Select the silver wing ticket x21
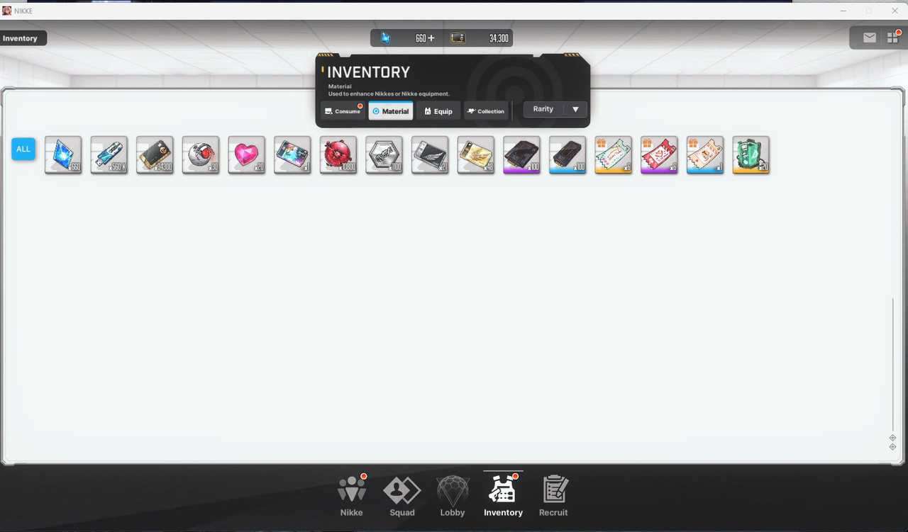 (x=430, y=155)
